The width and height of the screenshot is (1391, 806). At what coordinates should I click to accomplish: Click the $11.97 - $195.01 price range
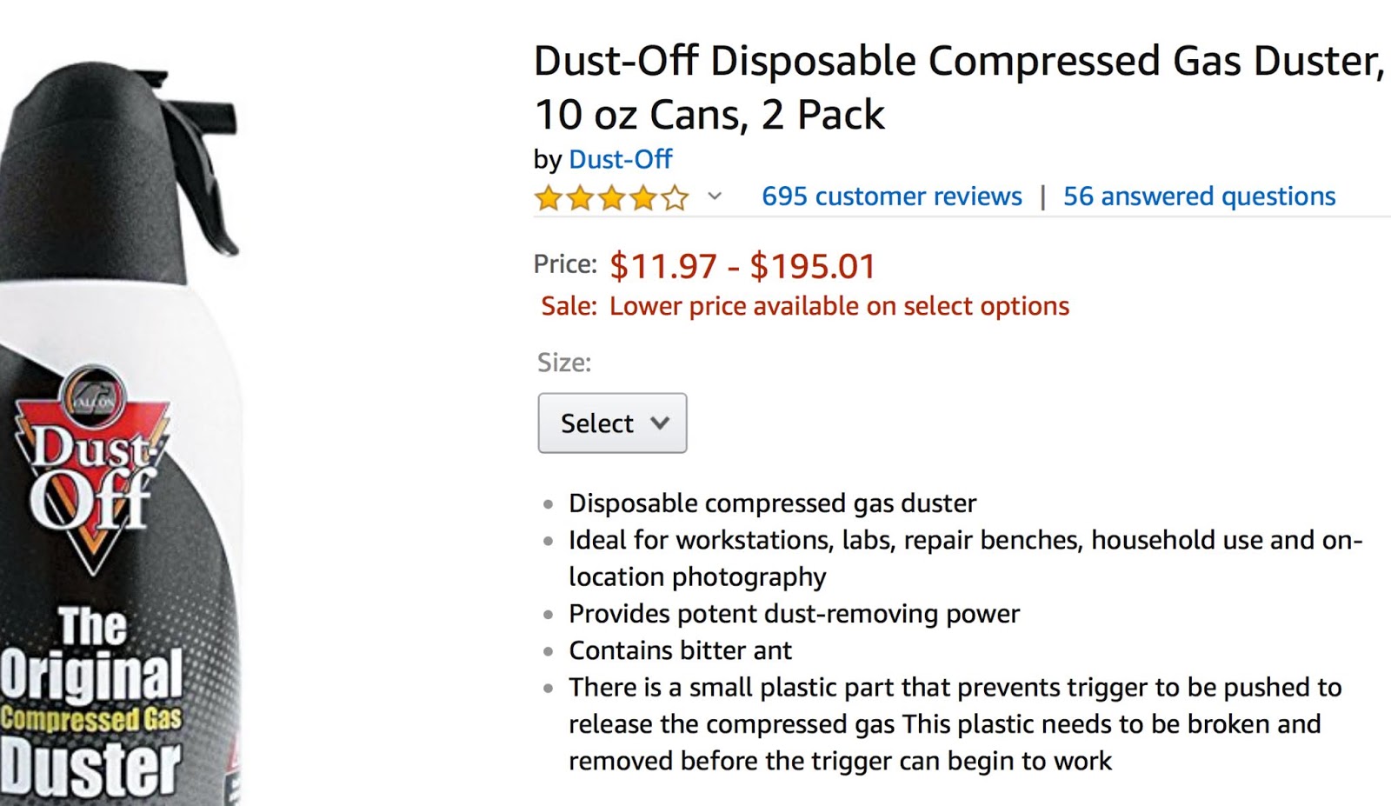742,266
